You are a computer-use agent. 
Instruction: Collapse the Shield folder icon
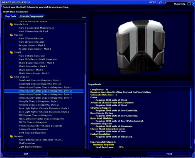(11, 52)
